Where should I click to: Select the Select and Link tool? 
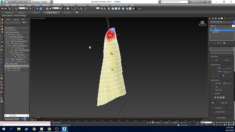point(9,9)
